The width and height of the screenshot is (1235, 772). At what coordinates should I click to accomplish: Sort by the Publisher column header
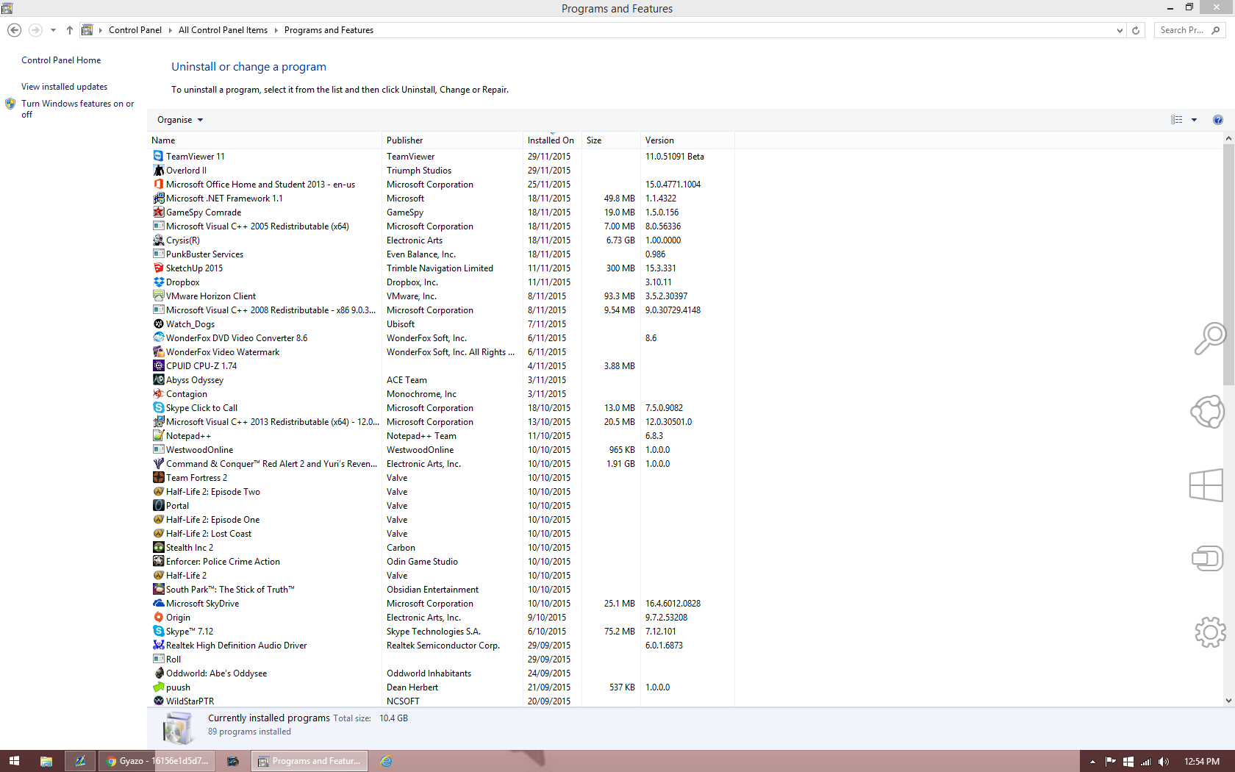point(452,140)
